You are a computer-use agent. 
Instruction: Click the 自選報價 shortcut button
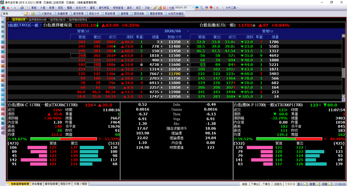(x=61, y=14)
